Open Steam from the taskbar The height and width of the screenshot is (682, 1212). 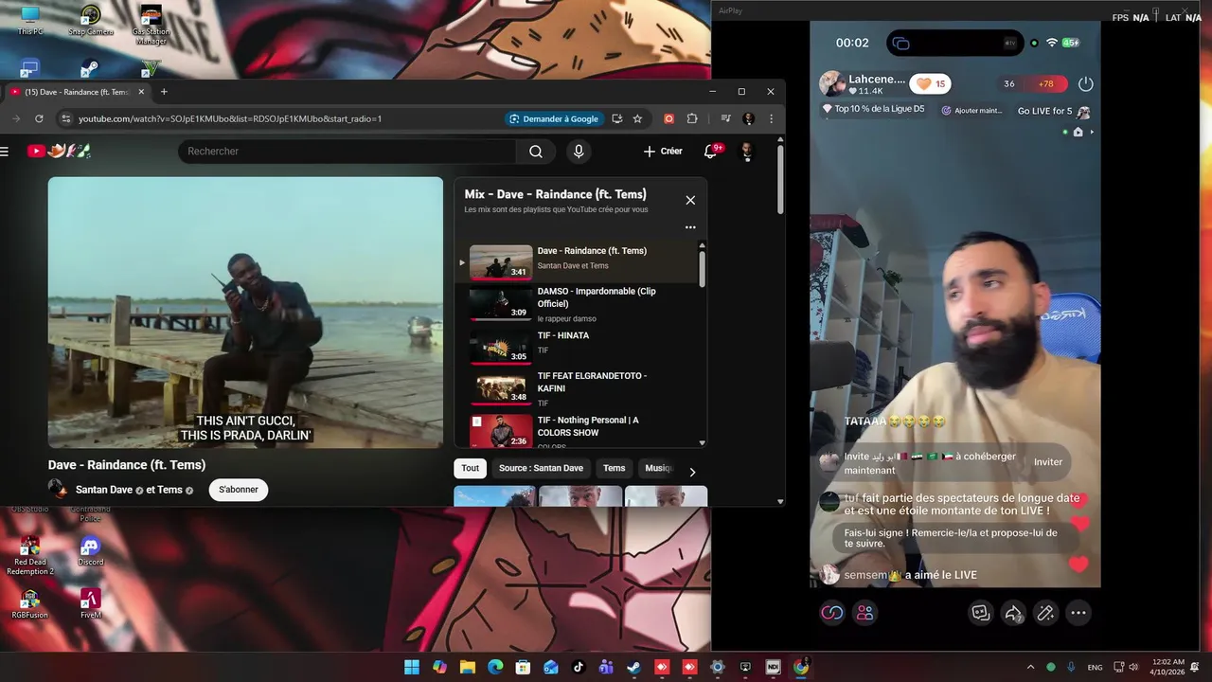coord(634,667)
